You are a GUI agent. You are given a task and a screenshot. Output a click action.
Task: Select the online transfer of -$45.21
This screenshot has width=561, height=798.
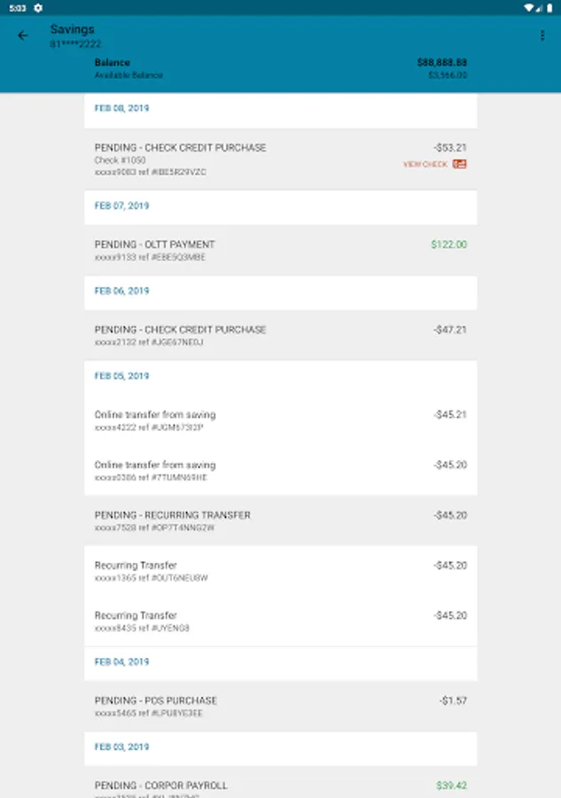(280, 420)
